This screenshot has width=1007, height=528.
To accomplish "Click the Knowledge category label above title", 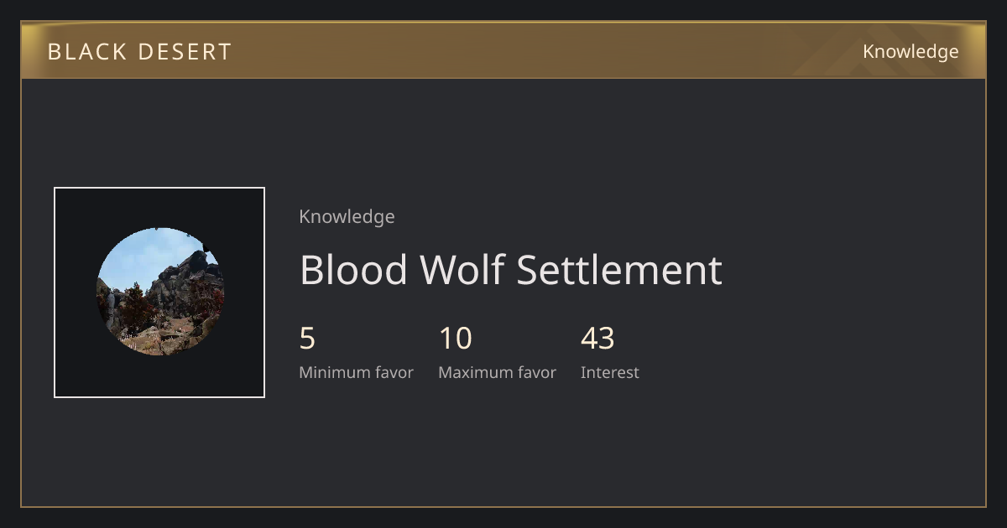I will coord(347,216).
